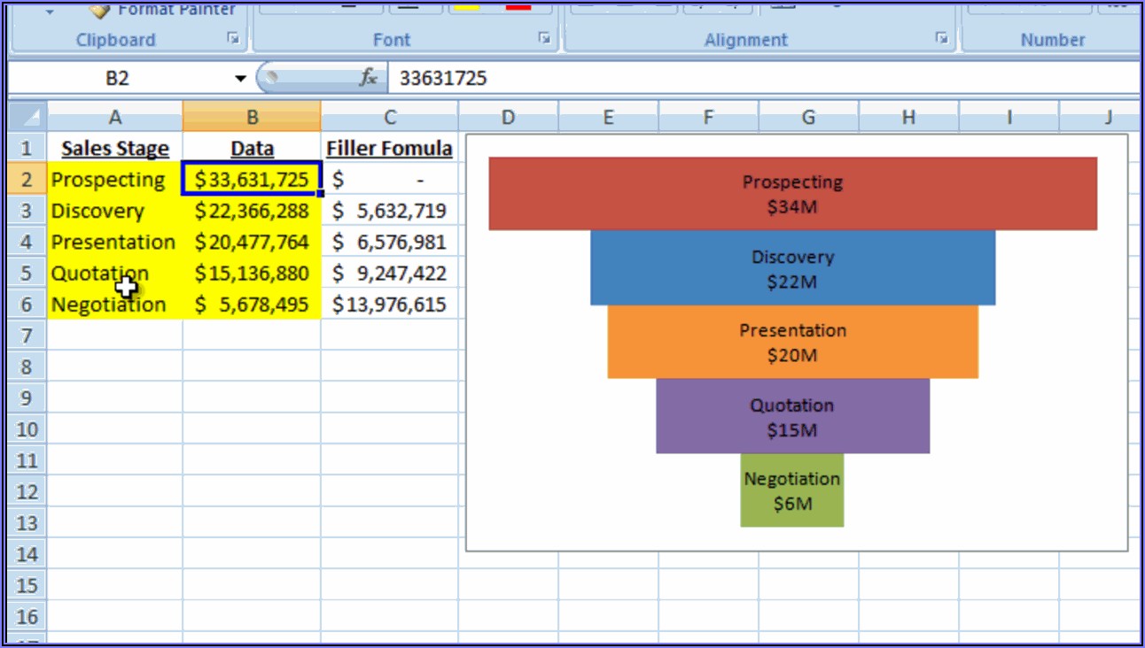Screen dimensions: 1145x648
Task: Select column B by its header
Action: tap(252, 118)
